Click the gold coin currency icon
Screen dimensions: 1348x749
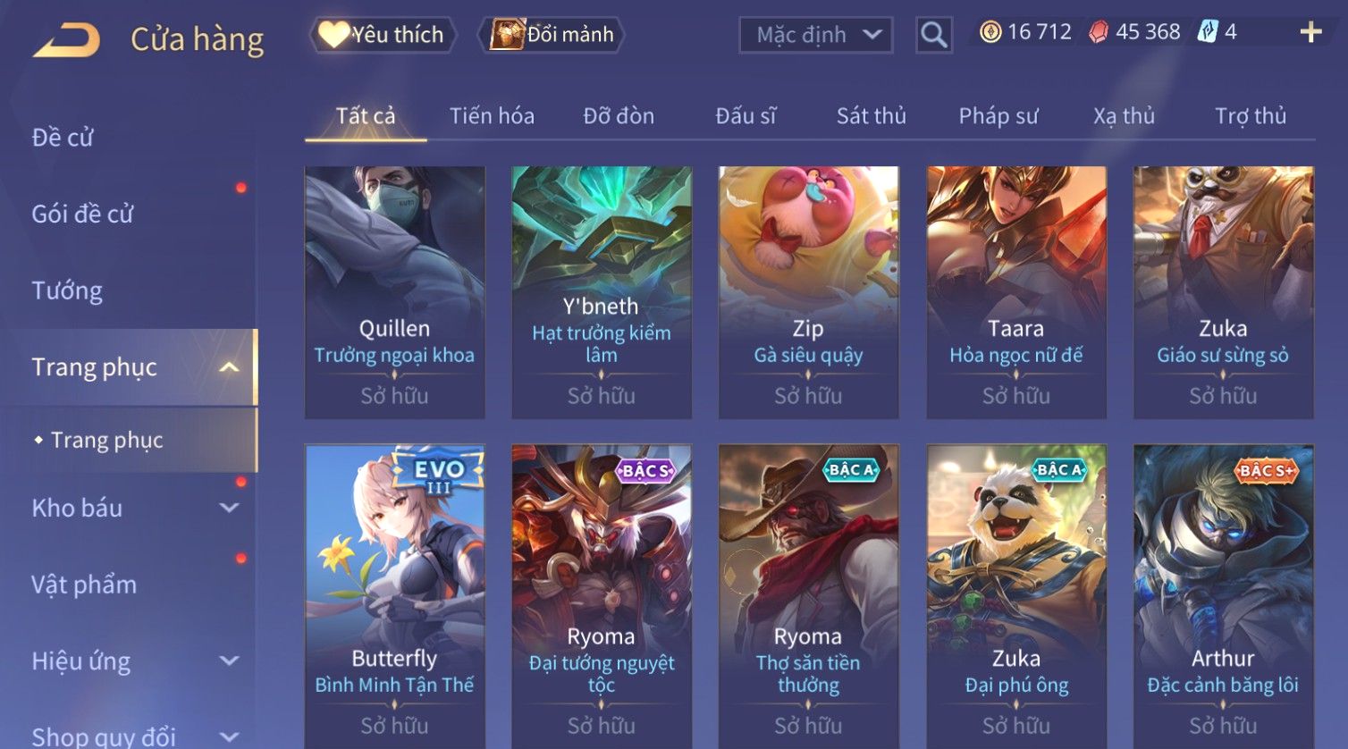coord(990,33)
